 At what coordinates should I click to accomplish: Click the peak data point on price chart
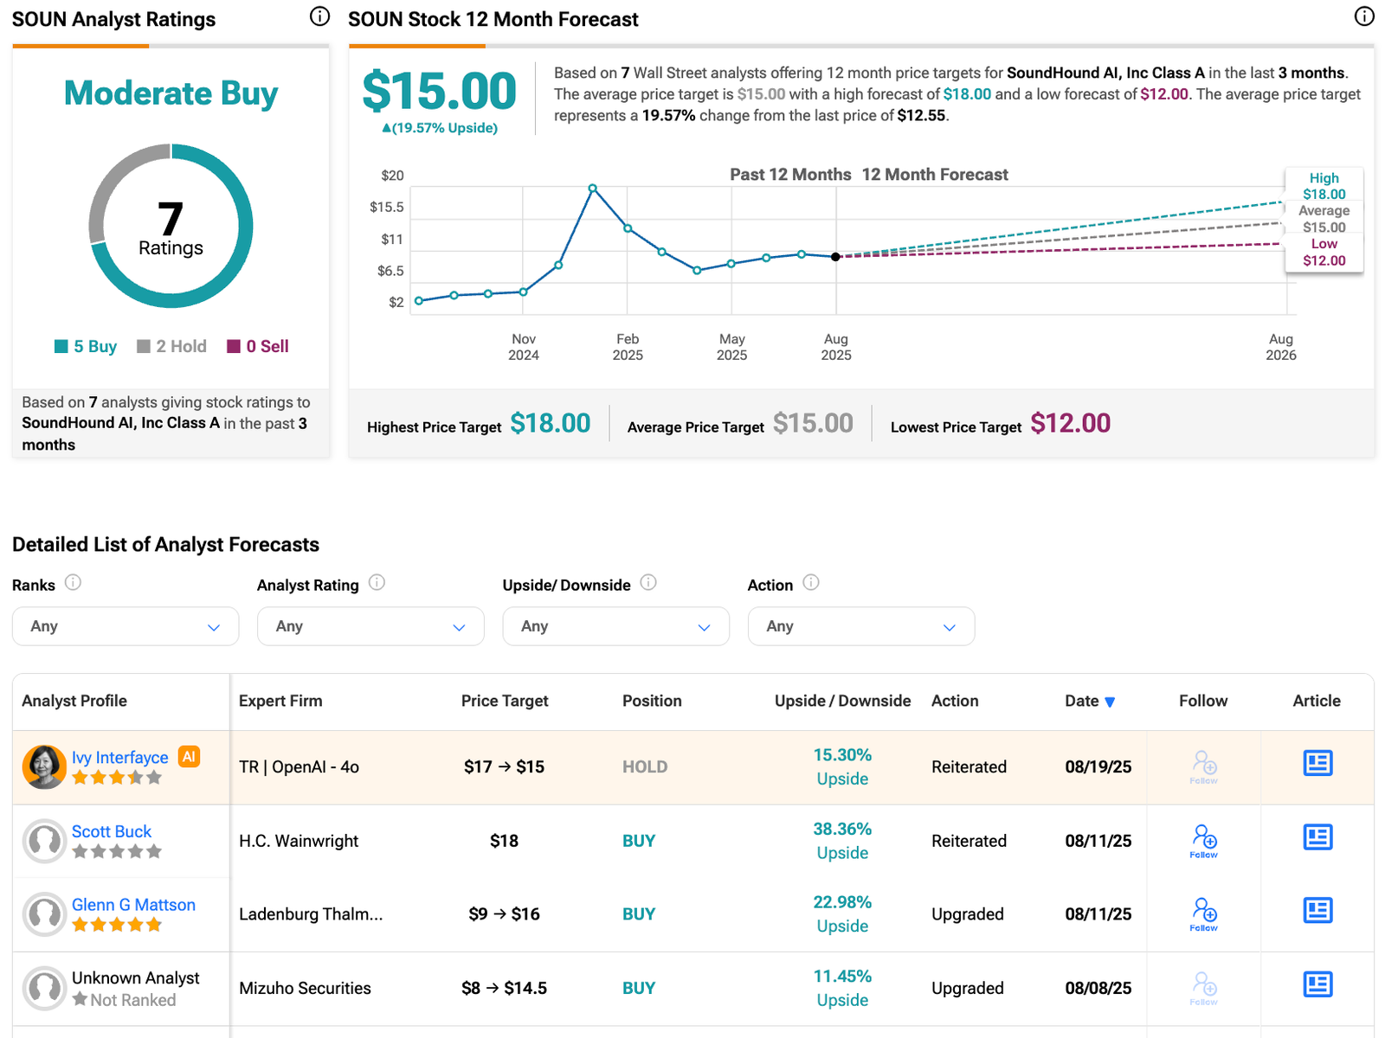pyautogui.click(x=593, y=188)
